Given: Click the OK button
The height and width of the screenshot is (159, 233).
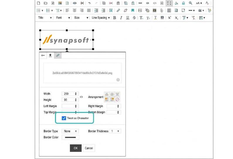Looking at the screenshot, I should (x=76, y=148).
